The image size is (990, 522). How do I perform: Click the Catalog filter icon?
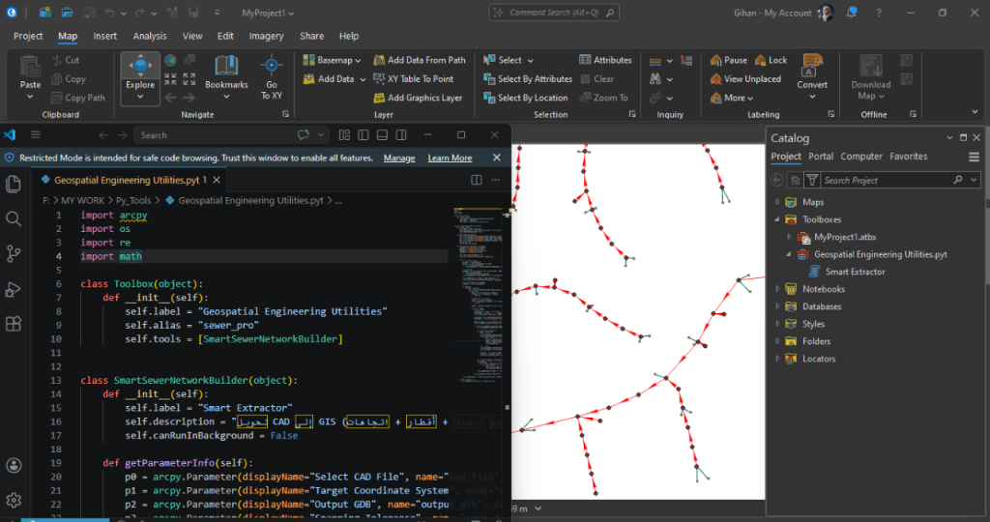coord(812,180)
